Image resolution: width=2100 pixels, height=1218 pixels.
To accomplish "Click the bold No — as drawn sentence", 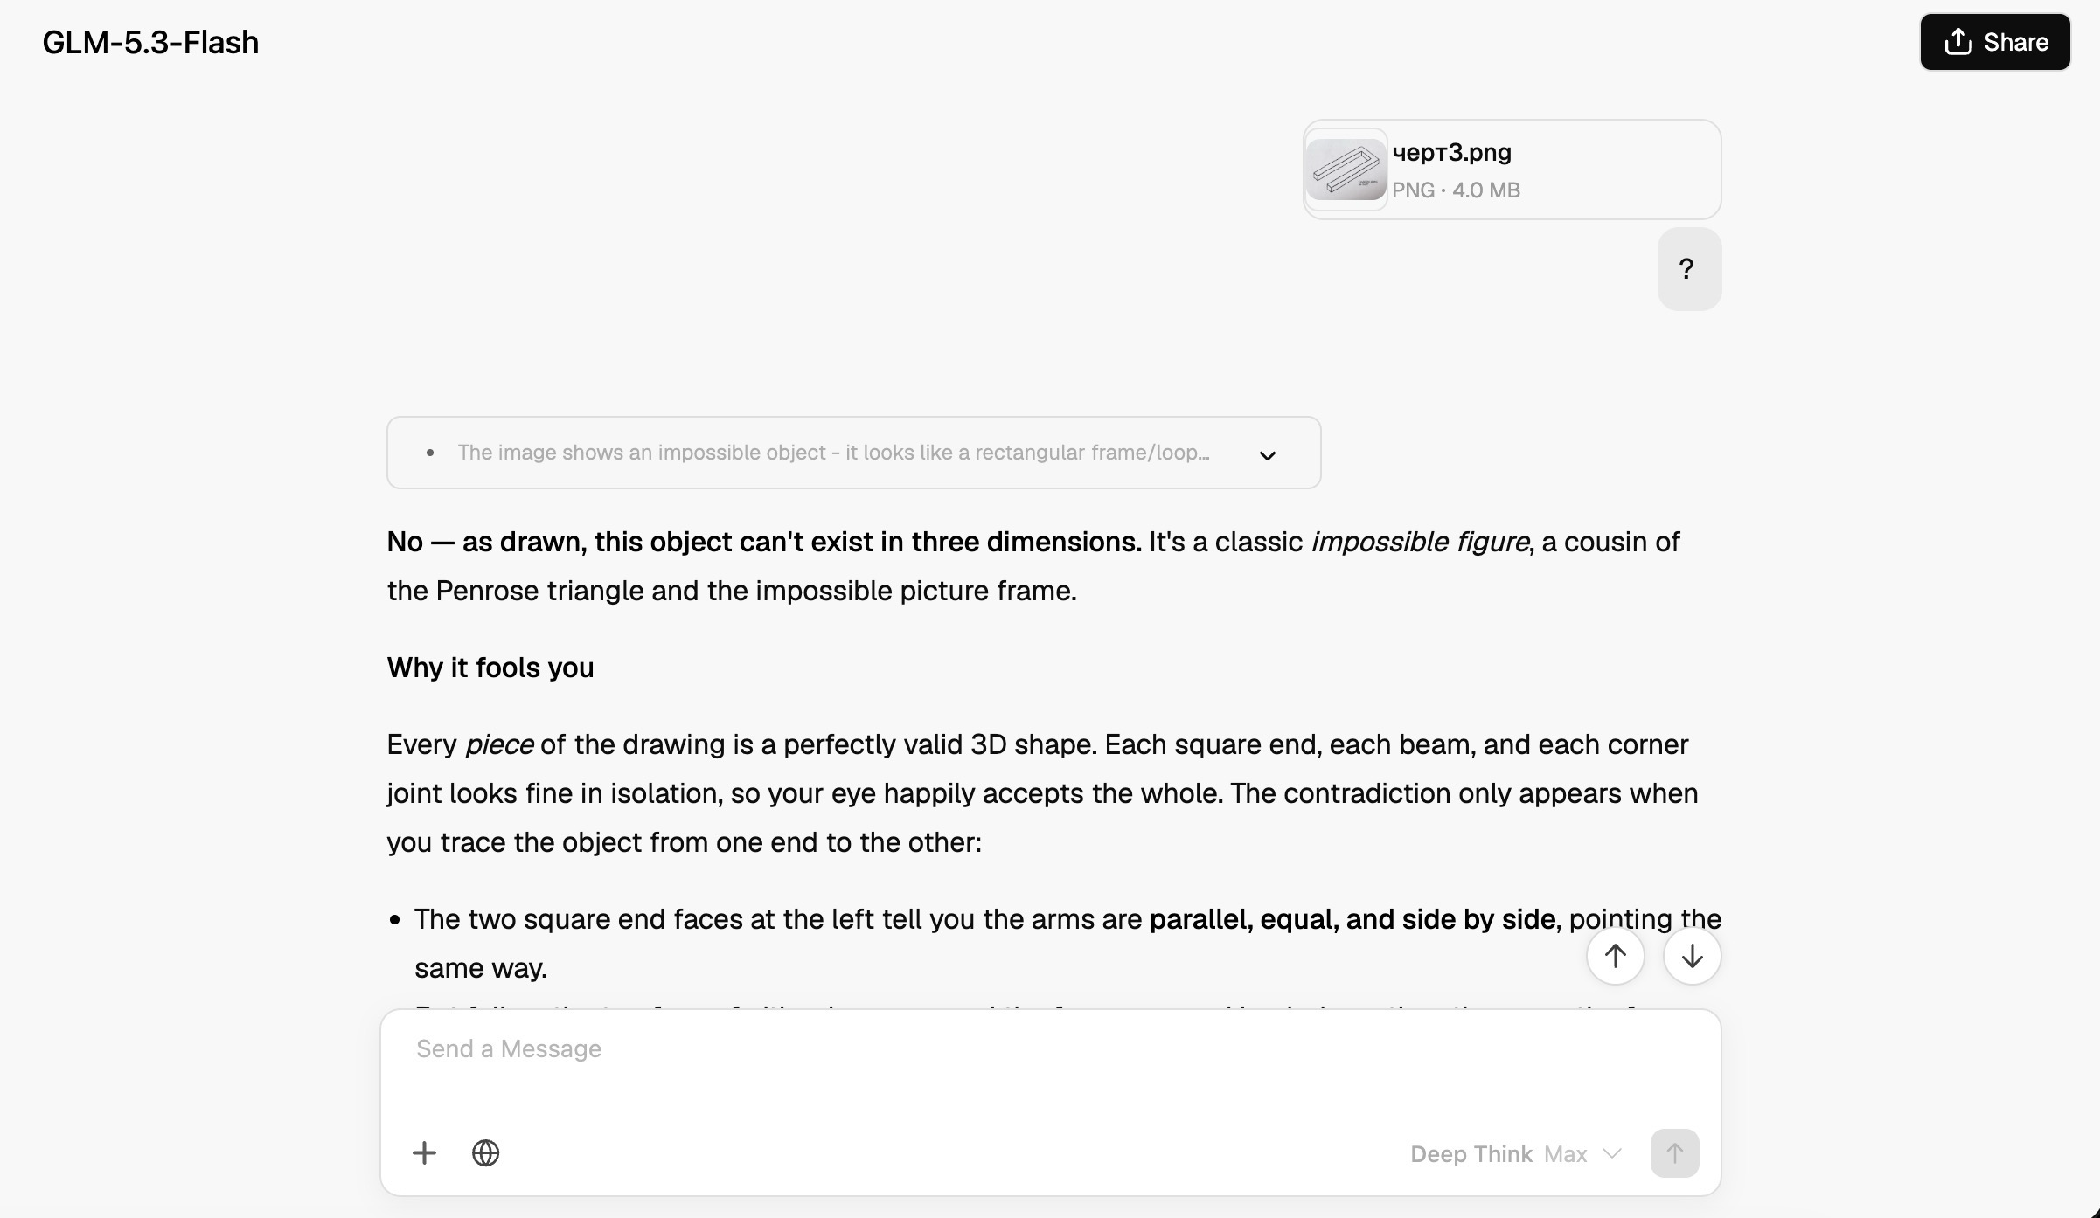I will pyautogui.click(x=764, y=542).
